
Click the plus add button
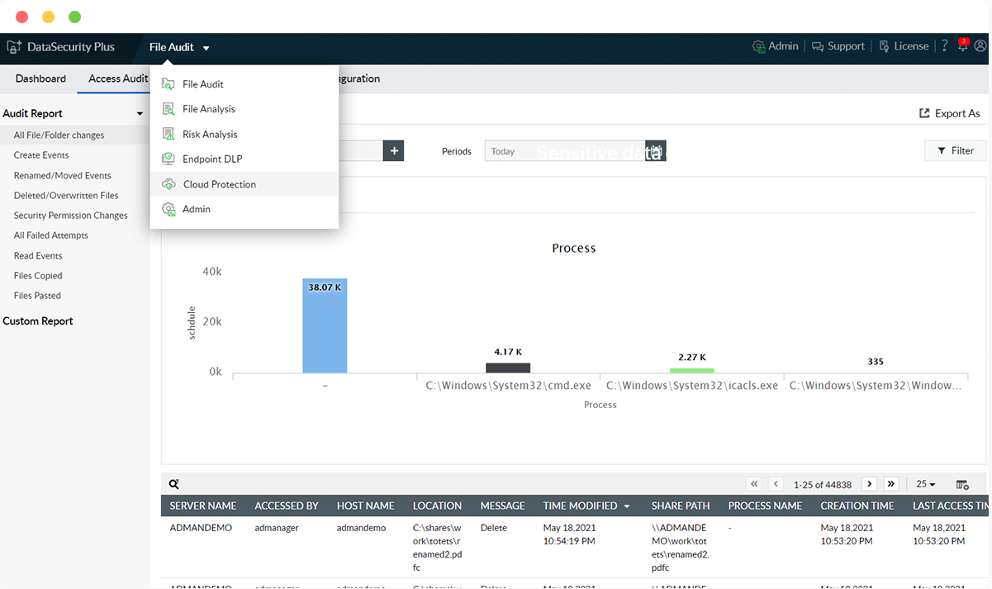click(394, 150)
